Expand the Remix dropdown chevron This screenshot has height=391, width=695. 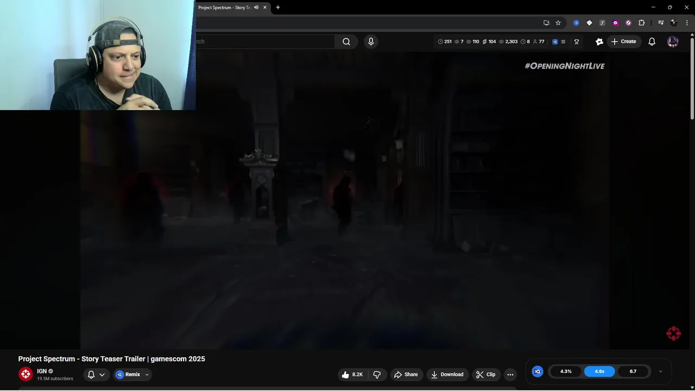(147, 375)
